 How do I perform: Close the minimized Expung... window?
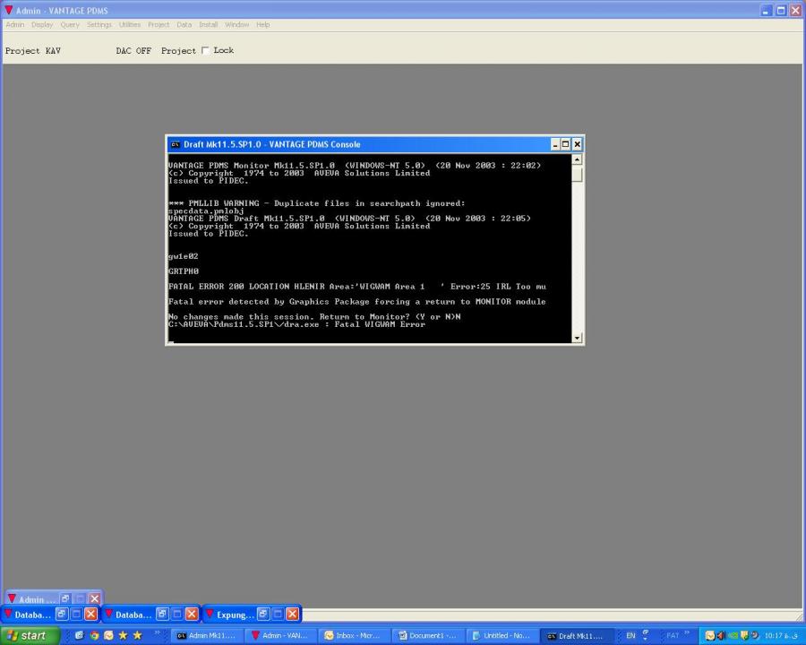click(293, 615)
